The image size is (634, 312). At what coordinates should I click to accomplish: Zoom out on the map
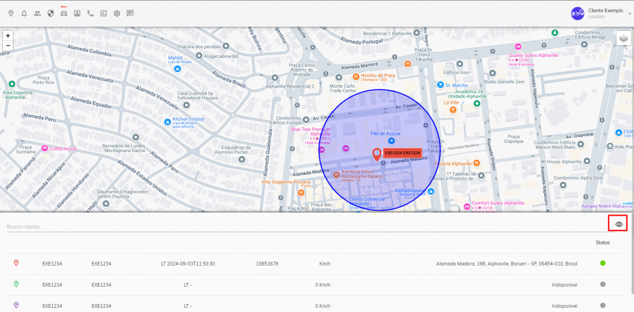point(8,46)
